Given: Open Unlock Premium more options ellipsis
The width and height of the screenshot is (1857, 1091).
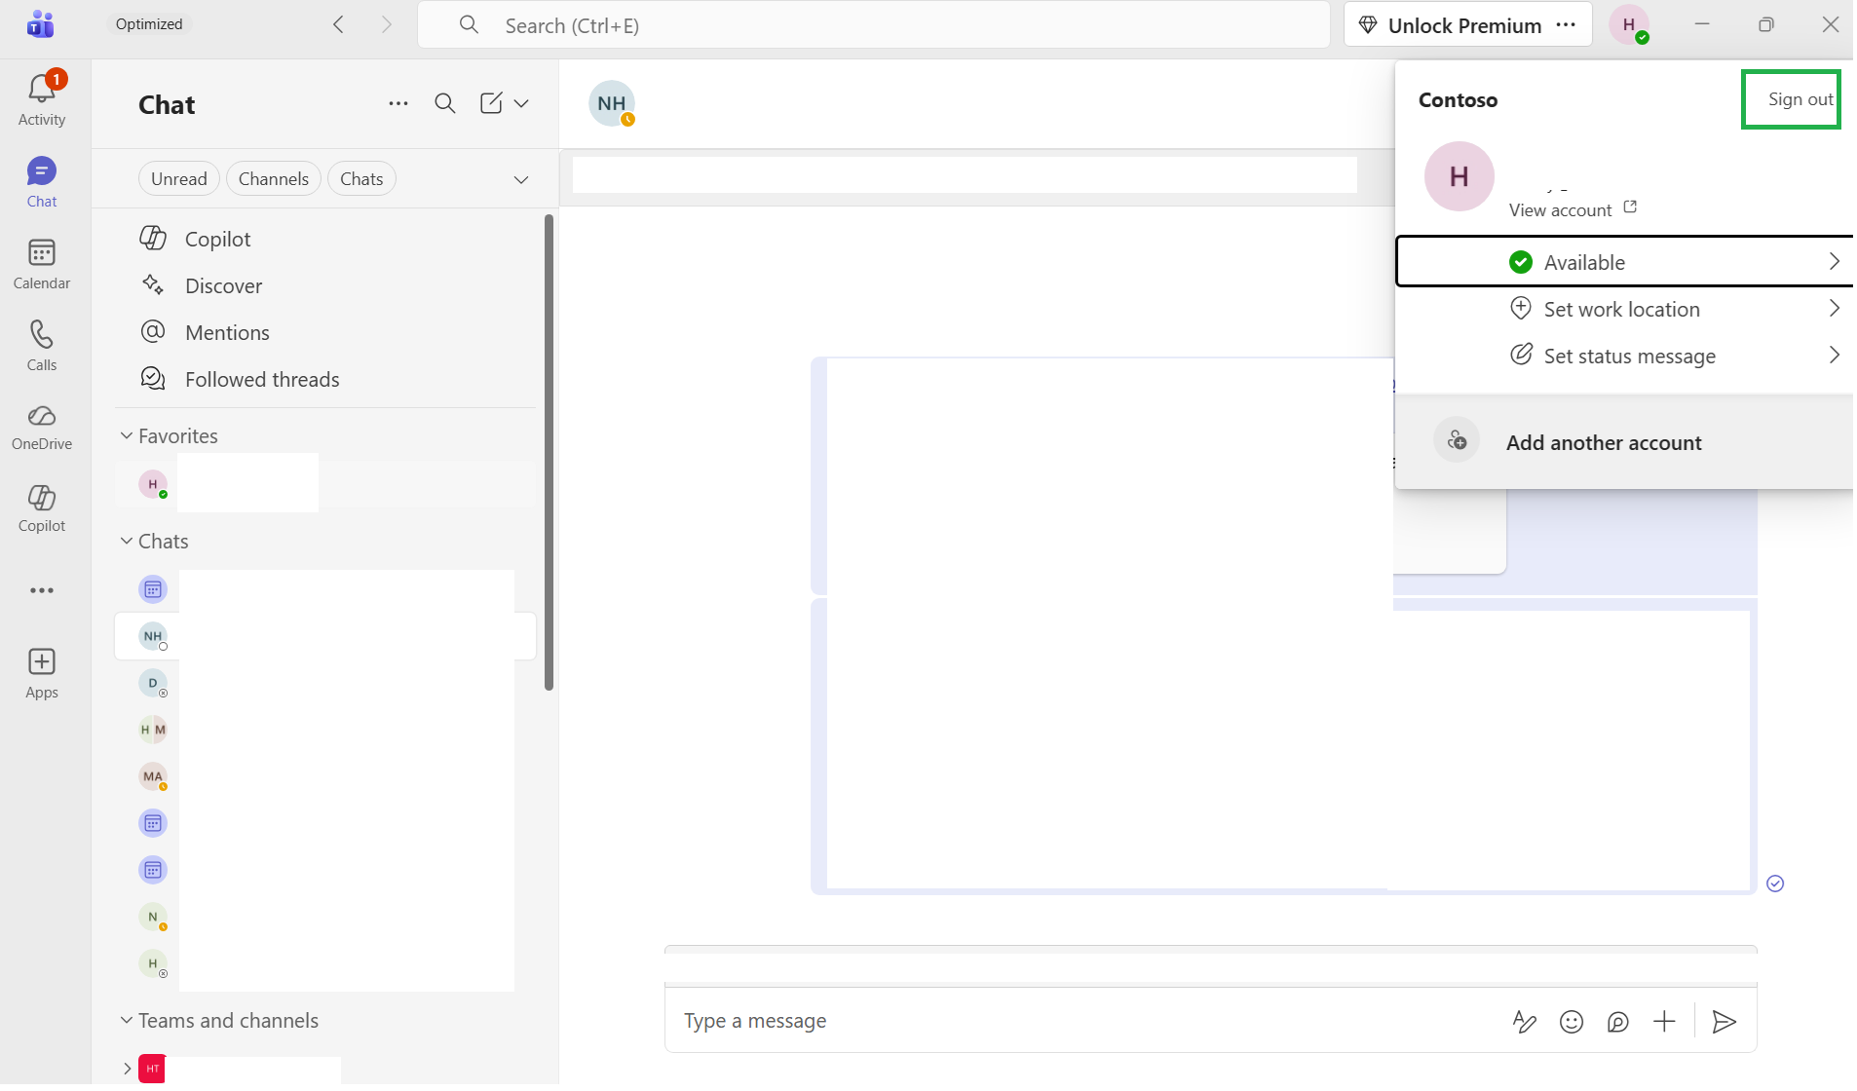Looking at the screenshot, I should pyautogui.click(x=1567, y=25).
